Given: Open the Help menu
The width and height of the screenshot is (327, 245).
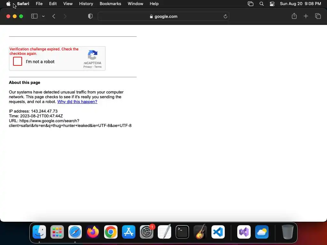Looking at the screenshot, I should tap(154, 4).
